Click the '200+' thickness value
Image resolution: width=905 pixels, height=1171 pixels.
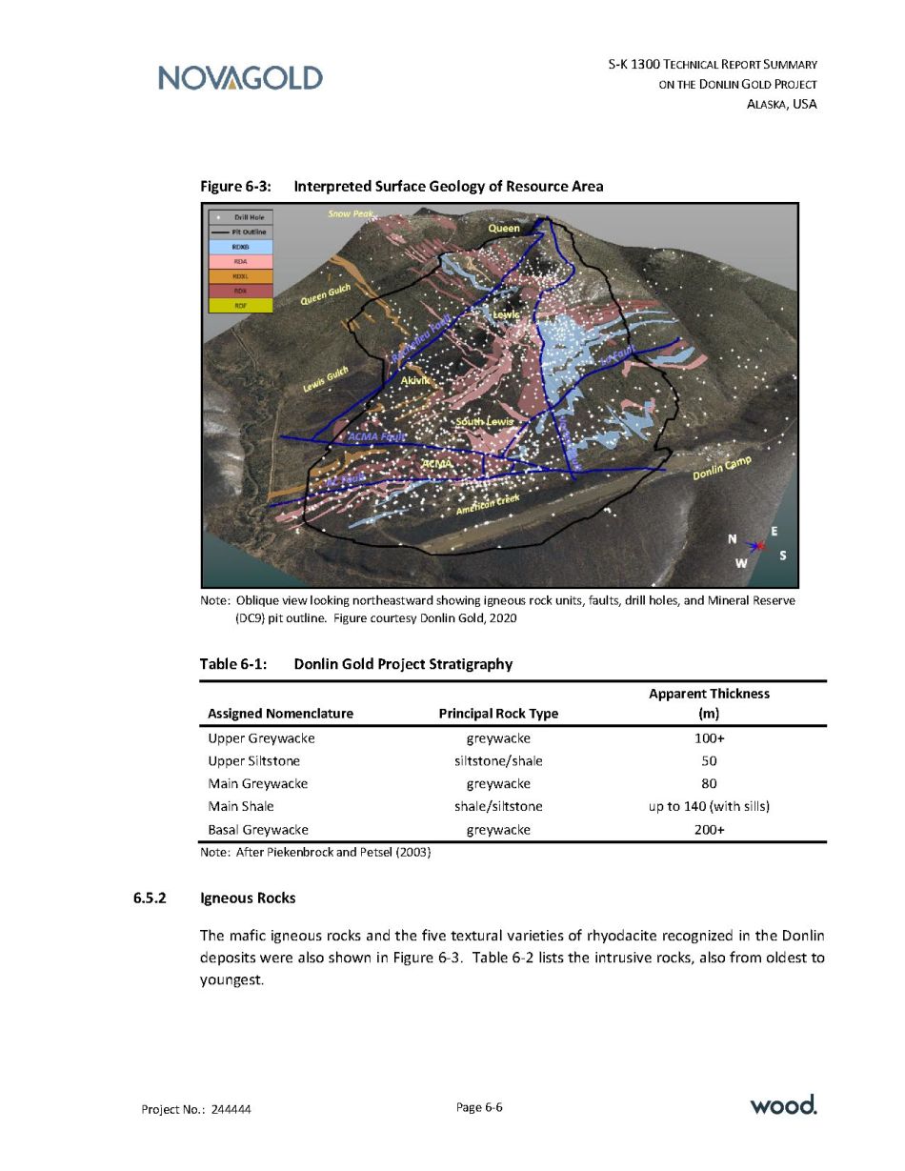coord(709,830)
